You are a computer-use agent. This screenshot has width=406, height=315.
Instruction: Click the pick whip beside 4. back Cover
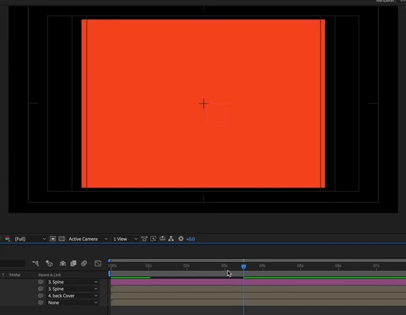pyautogui.click(x=41, y=296)
